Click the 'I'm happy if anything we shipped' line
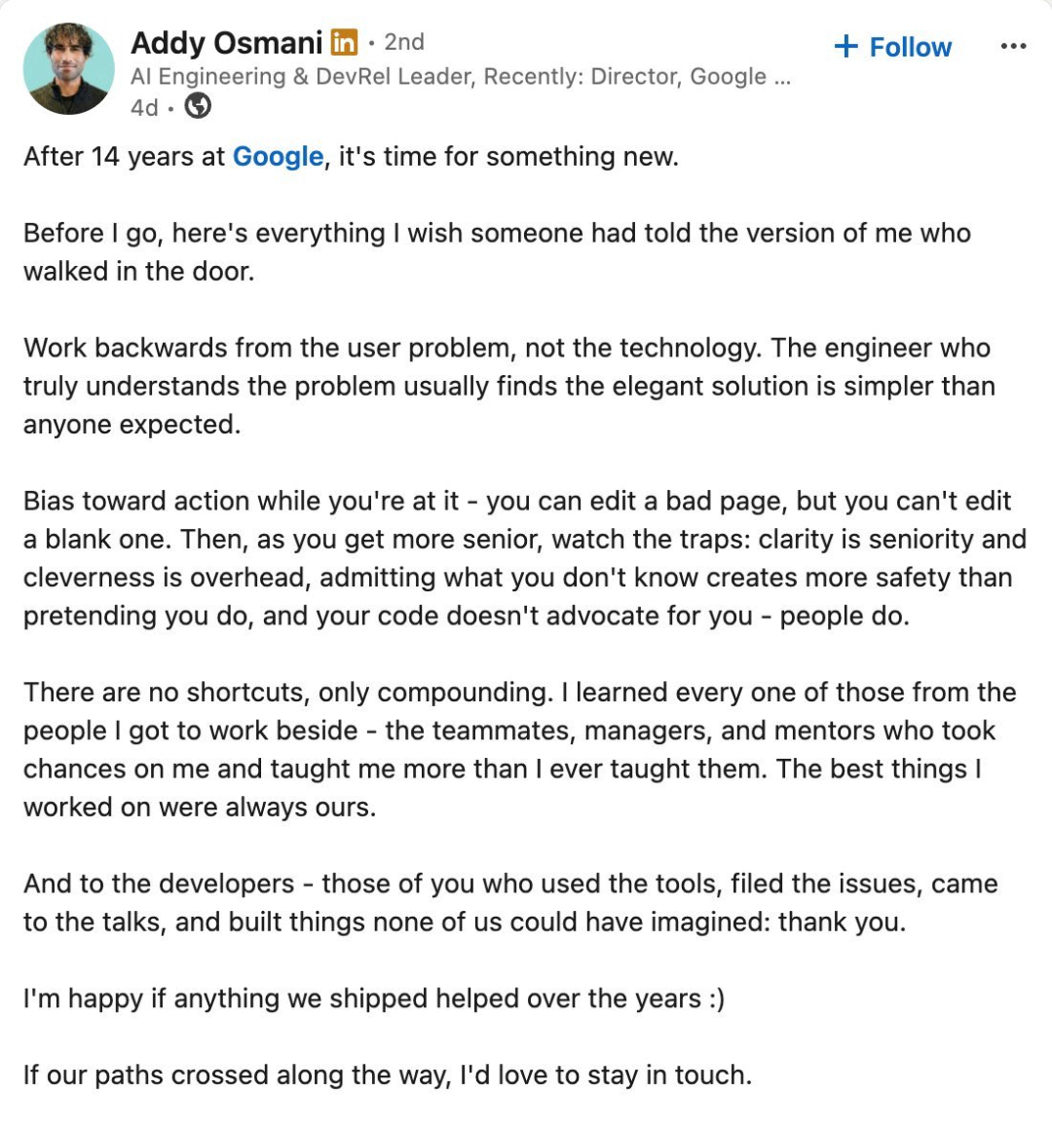This screenshot has height=1131, width=1052. 373,999
